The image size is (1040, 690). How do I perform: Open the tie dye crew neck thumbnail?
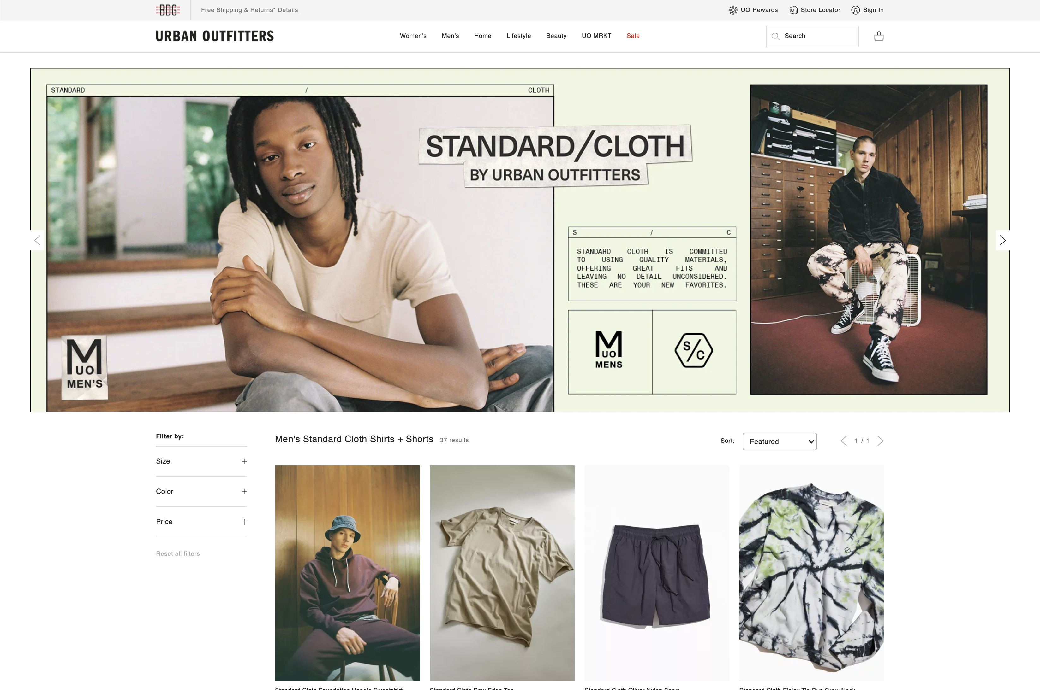coord(811,573)
